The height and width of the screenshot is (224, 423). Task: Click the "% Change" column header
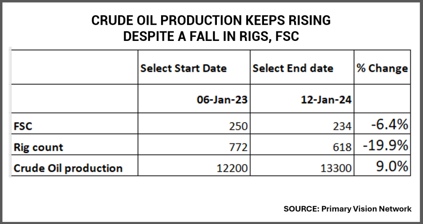(x=382, y=68)
